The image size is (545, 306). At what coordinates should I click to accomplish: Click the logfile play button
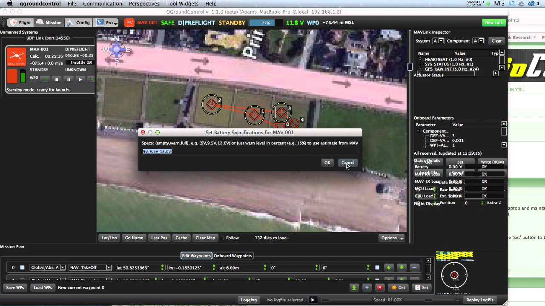pos(313,300)
